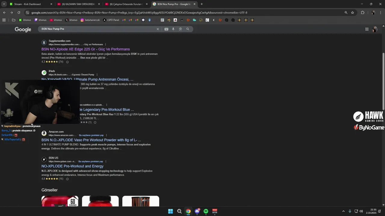Go back to the previous page
The image size is (385, 216).
(x=4, y=13)
